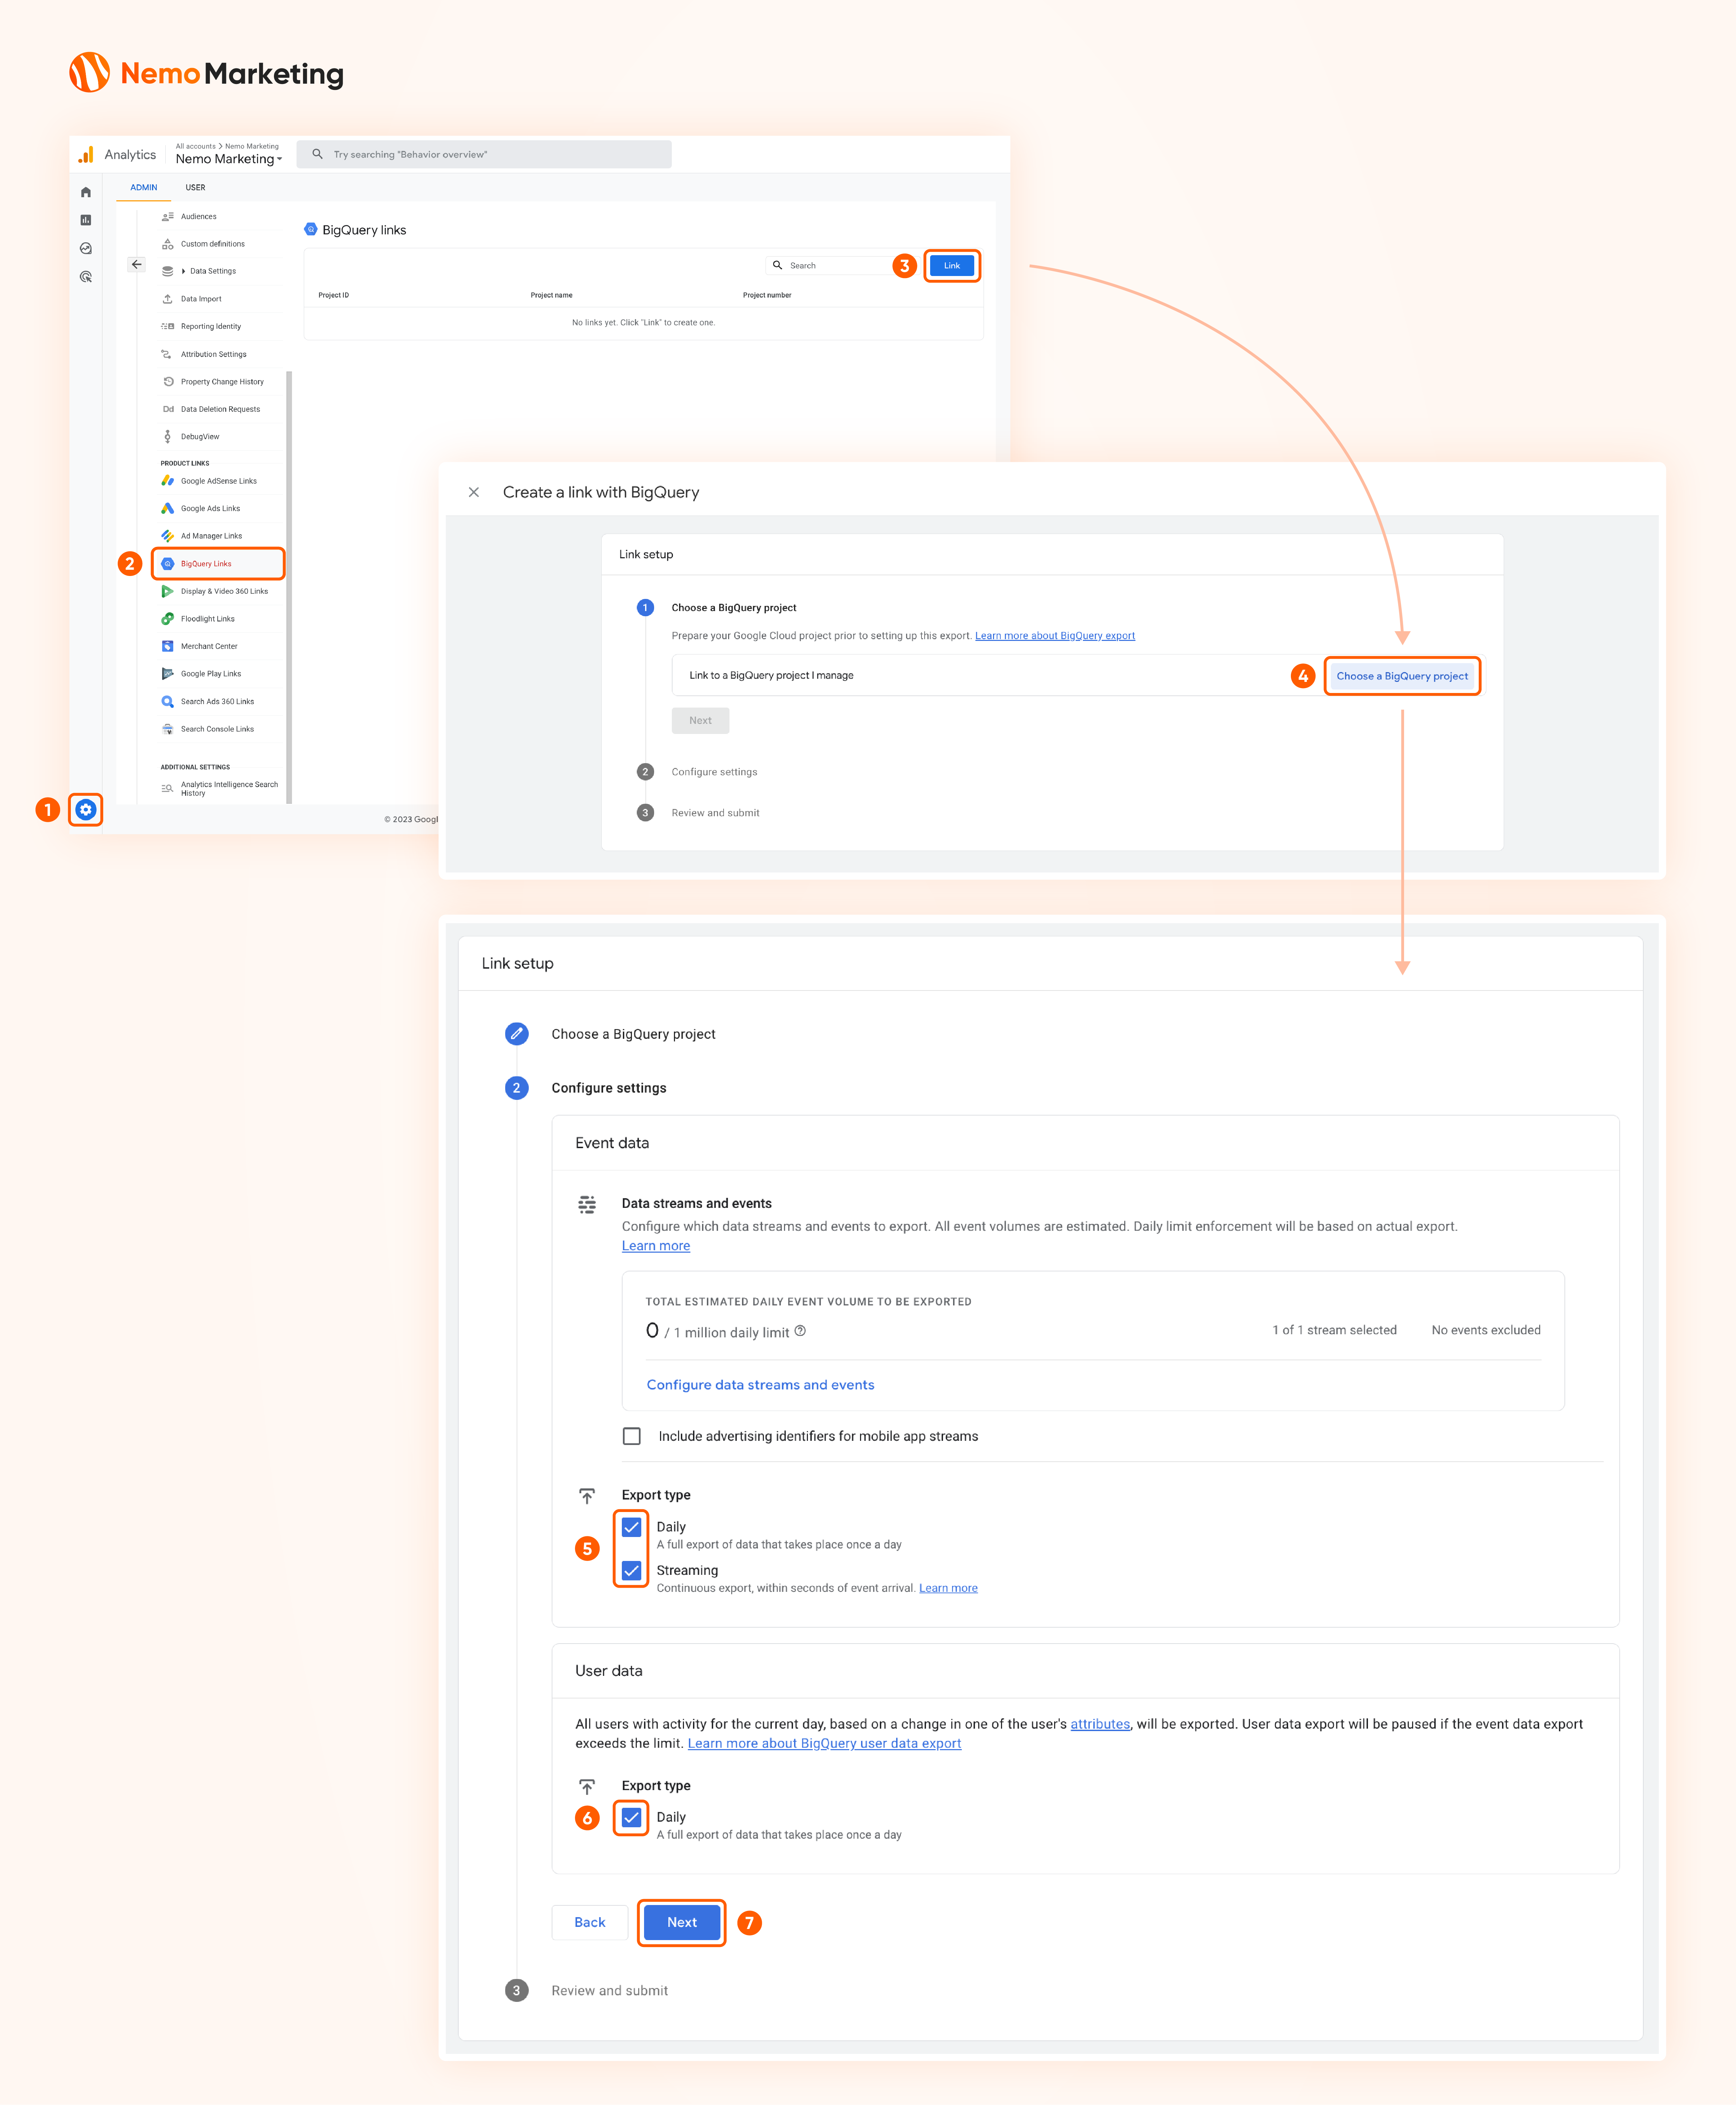Click the 'No events excluded' text
1736x2105 pixels.
click(1486, 1330)
